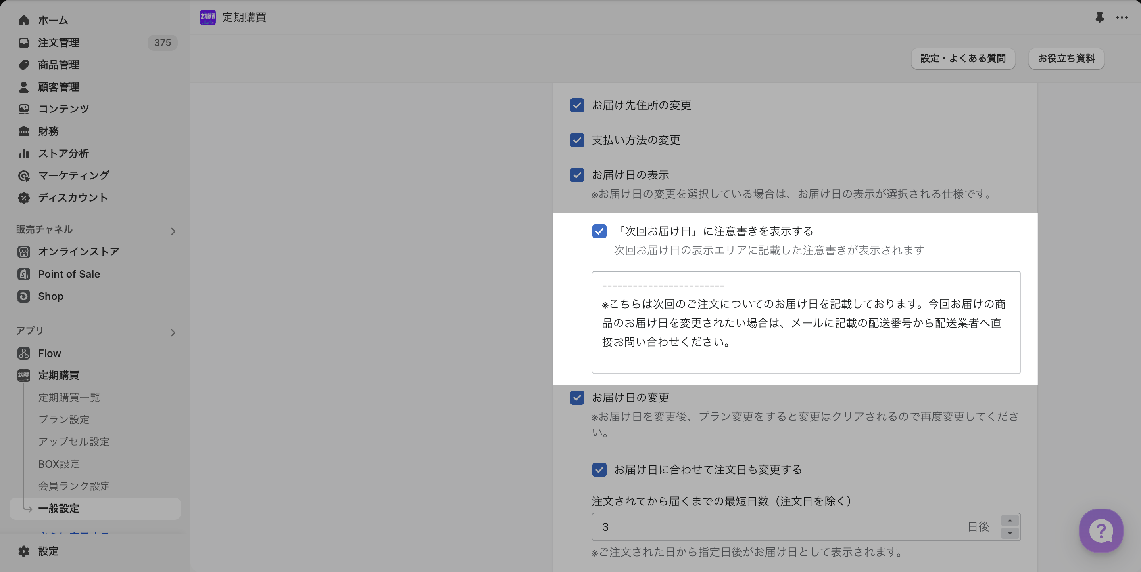Toggle the お届け先住所の変更 checkbox
1141x572 pixels.
point(577,105)
